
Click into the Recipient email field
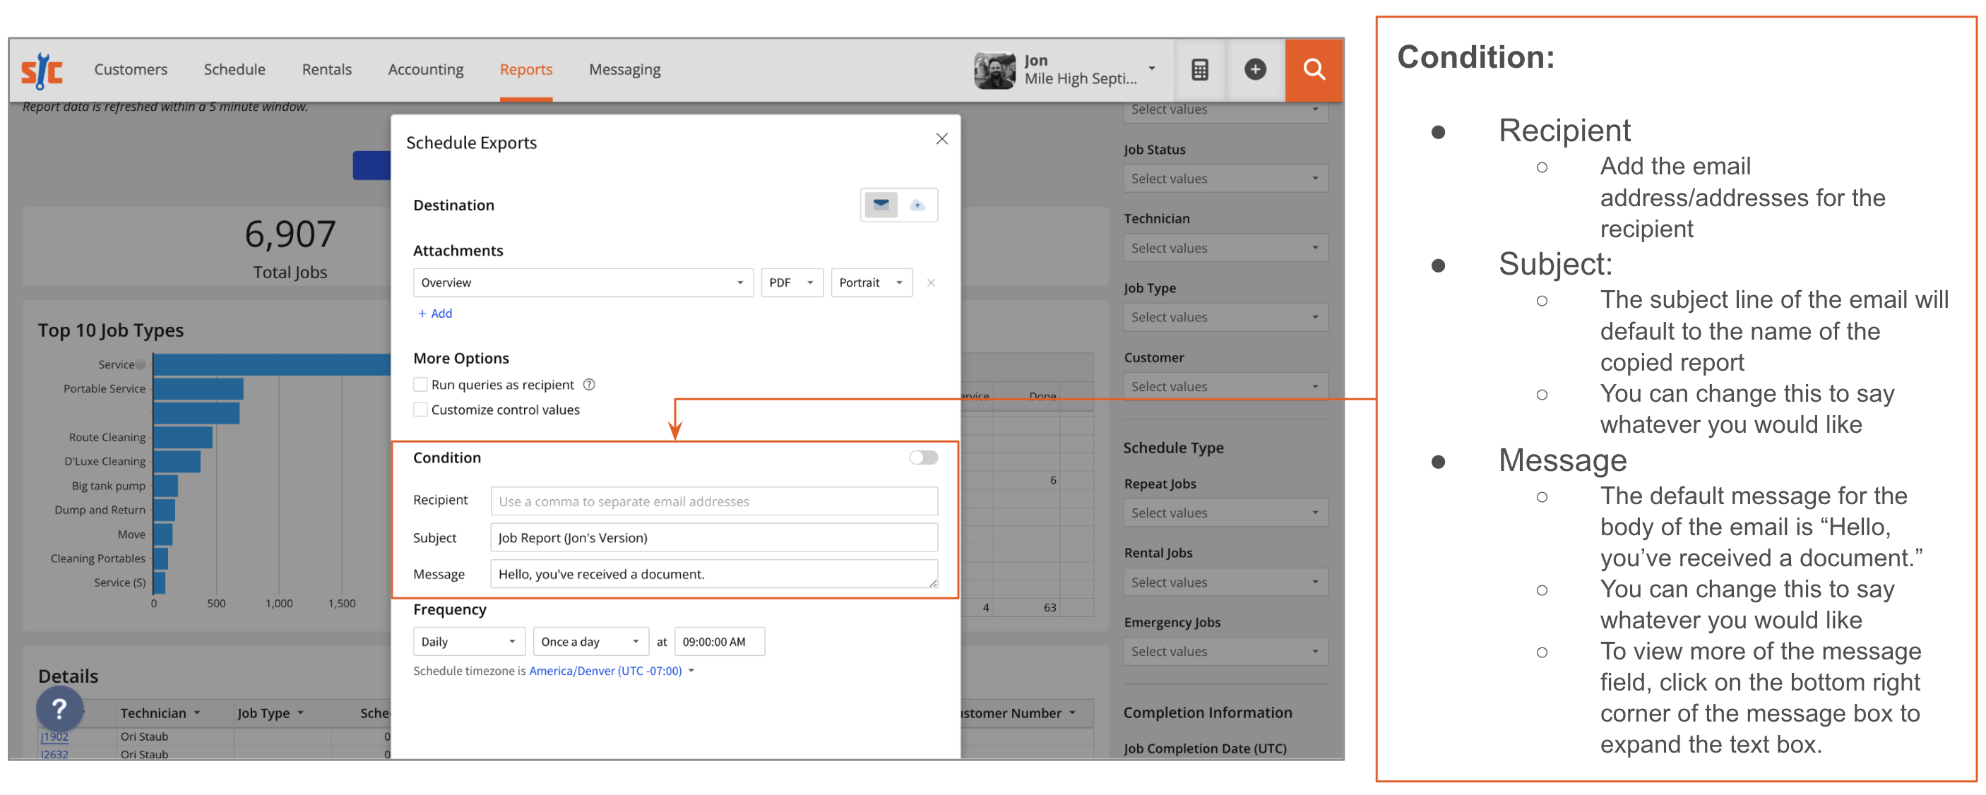click(x=714, y=502)
